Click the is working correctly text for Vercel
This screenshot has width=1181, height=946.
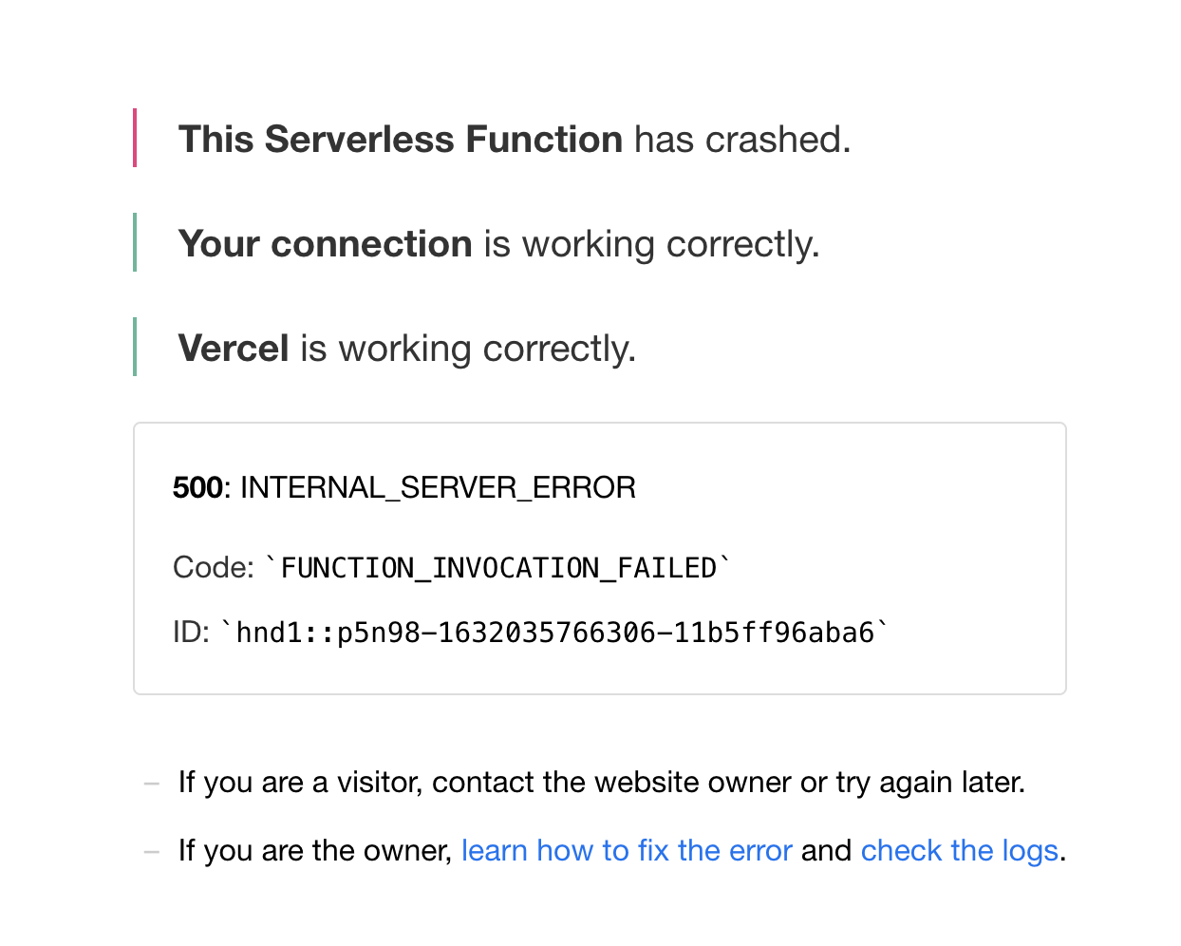470,348
